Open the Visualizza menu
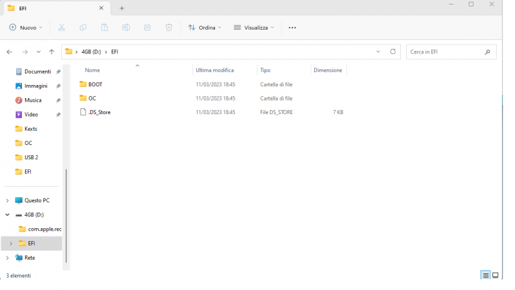515x290 pixels. point(254,28)
